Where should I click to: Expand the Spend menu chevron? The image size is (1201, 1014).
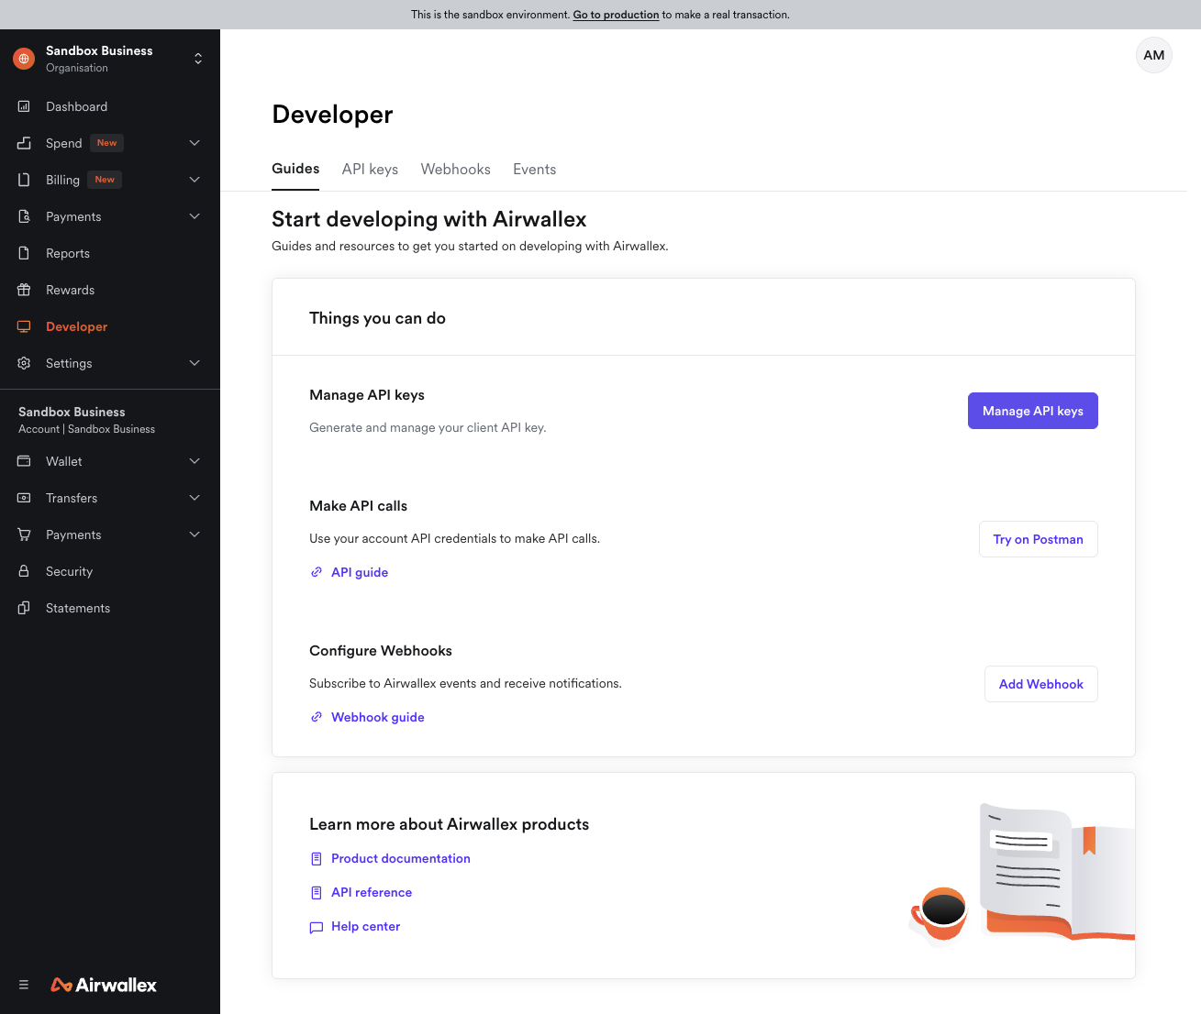tap(195, 143)
